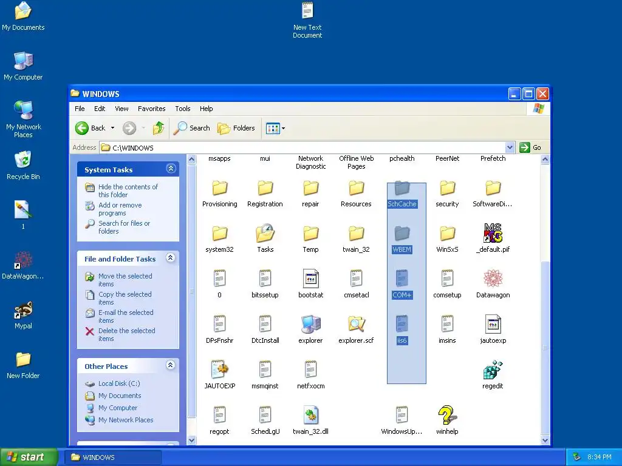
Task: Toggle the Folders pane button
Action: (236, 128)
